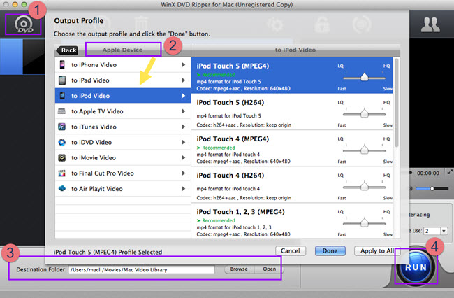This screenshot has height=298, width=454.
Task: Expand to Air Playit Video arrow
Action: click(183, 188)
